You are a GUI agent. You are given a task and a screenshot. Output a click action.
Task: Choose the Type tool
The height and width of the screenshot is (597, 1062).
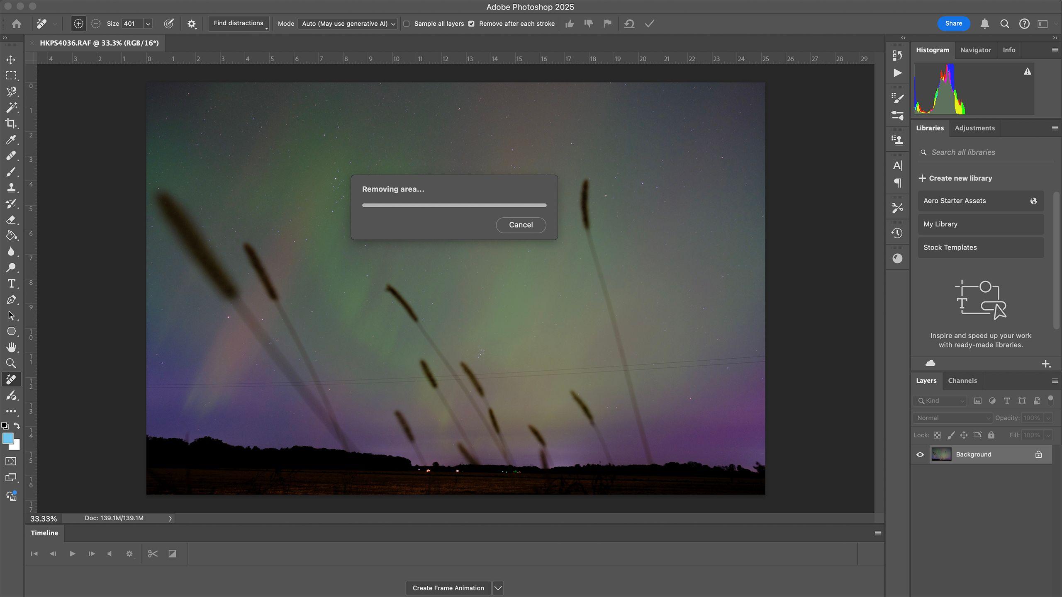pyautogui.click(x=11, y=284)
